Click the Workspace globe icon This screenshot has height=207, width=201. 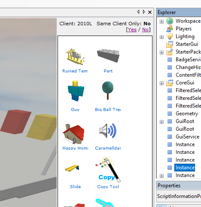[170, 21]
